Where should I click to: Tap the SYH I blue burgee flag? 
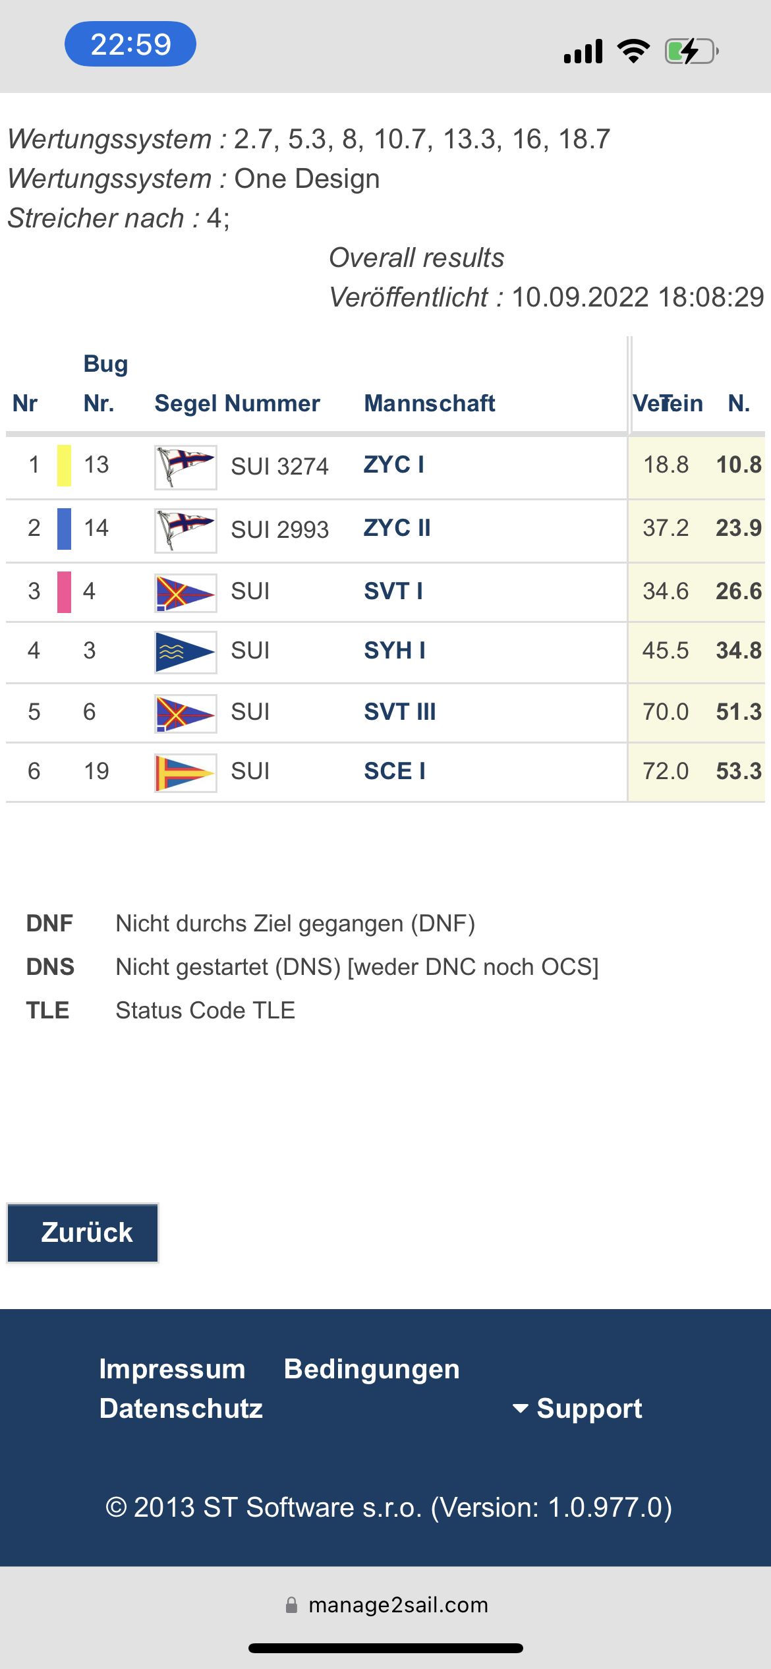coord(185,652)
